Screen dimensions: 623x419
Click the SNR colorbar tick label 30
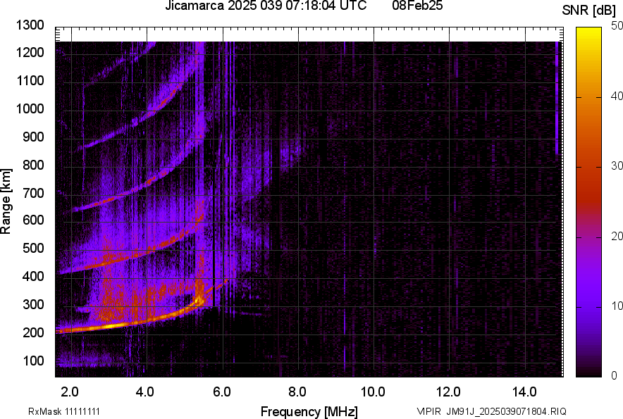point(617,165)
